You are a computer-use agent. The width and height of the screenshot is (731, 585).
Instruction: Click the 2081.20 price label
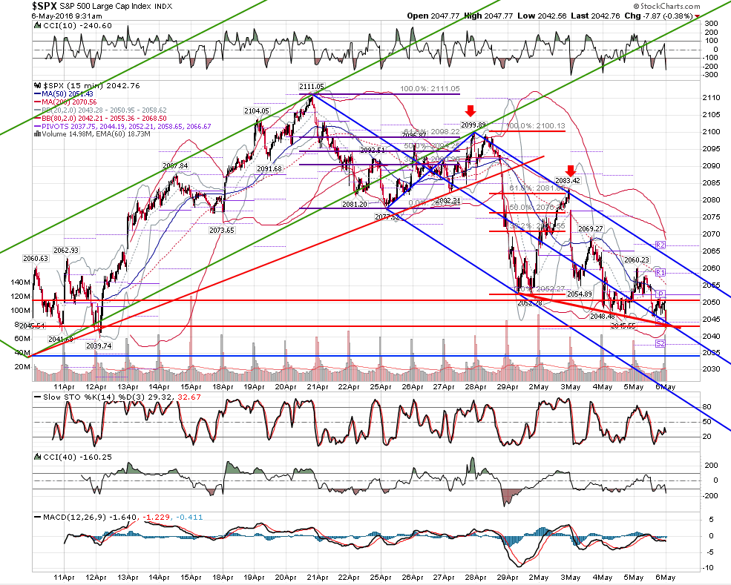click(354, 204)
